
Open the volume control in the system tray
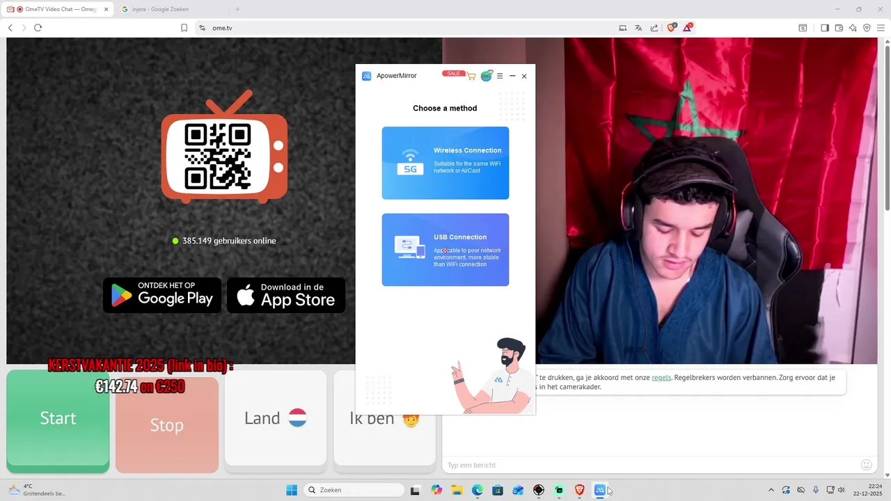pos(842,490)
